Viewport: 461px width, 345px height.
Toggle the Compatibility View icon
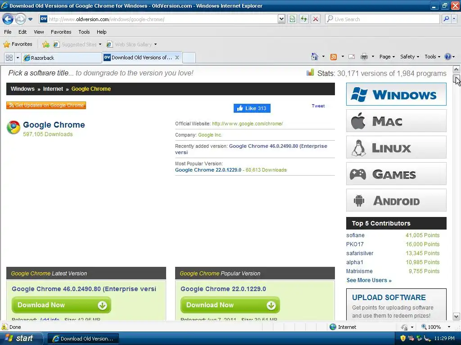coord(292,19)
